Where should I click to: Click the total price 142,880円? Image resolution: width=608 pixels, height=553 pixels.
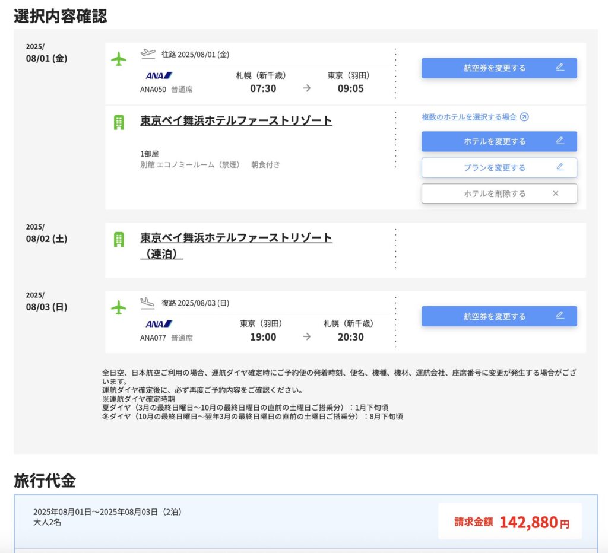(534, 522)
